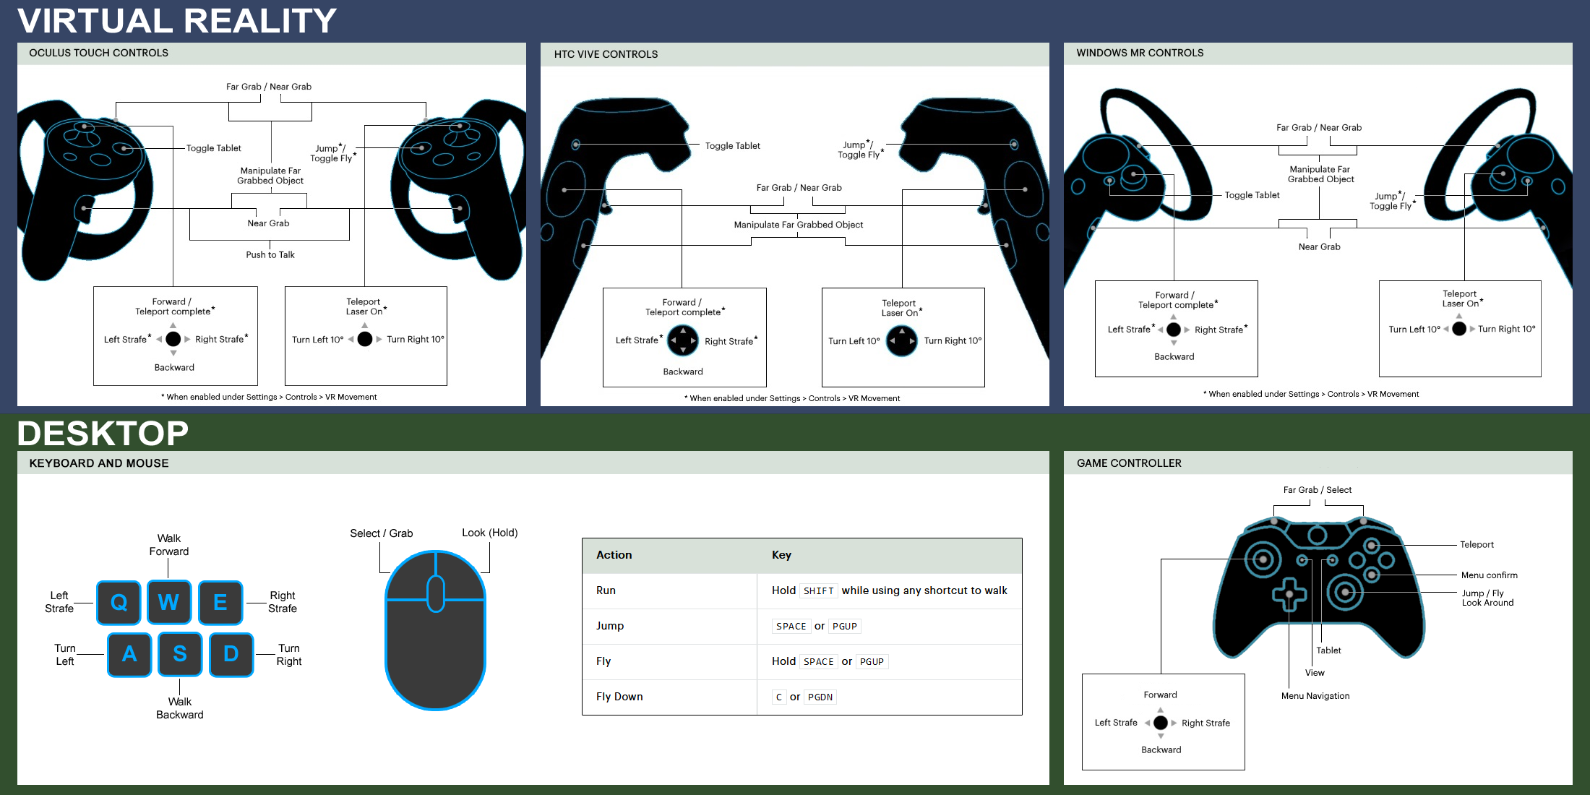The height and width of the screenshot is (795, 1590).
Task: Click the Action column header
Action: point(614,555)
